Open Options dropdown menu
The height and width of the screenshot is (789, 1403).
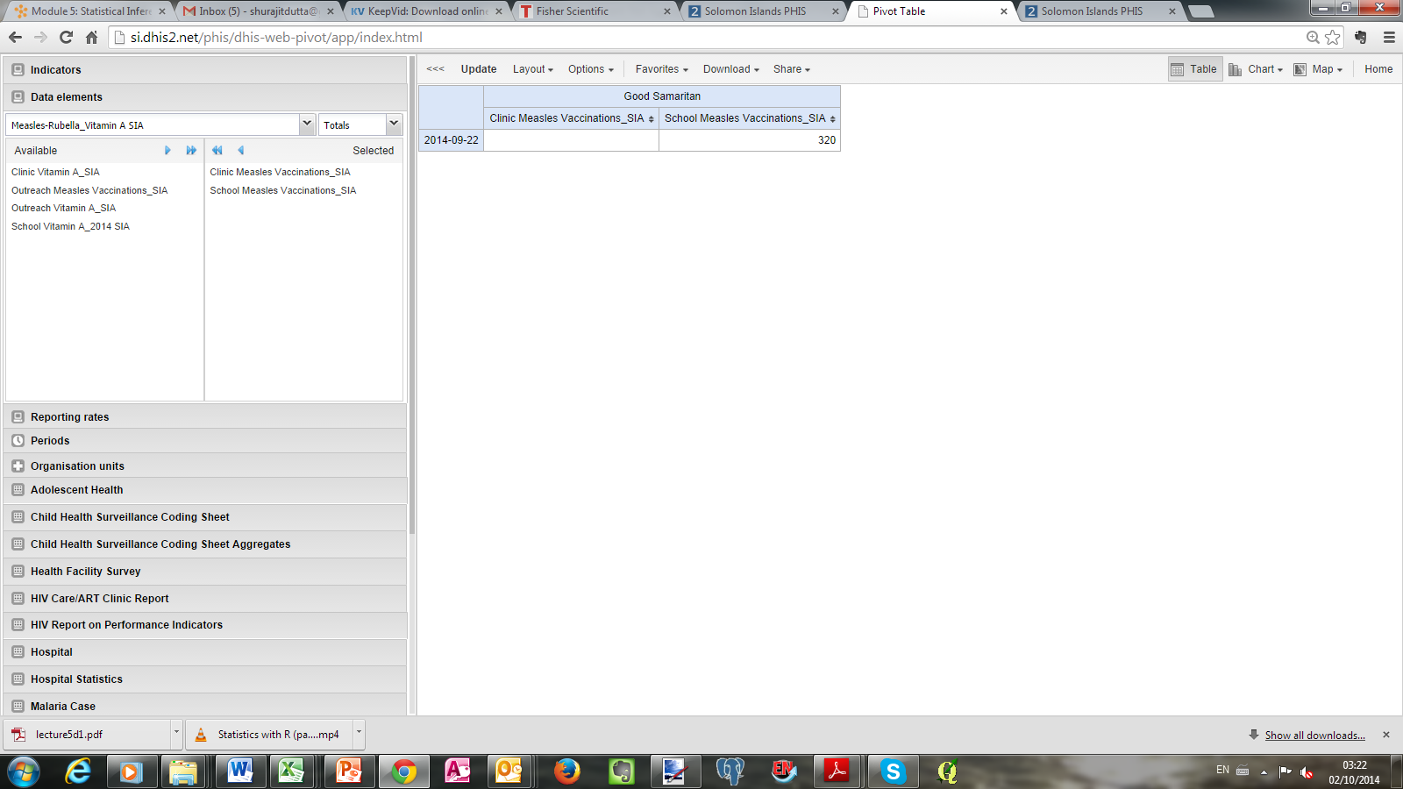[591, 69]
